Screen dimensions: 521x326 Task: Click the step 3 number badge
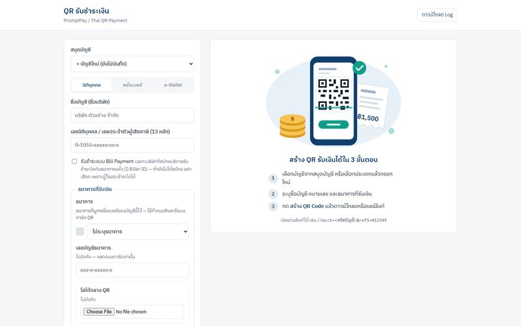[273, 206]
